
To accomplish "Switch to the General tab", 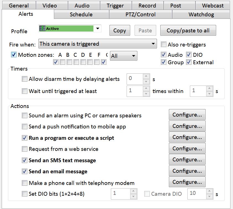I will click(19, 6).
